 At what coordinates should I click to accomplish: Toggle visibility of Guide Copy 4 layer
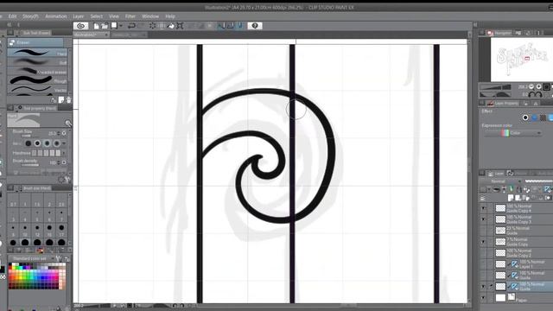pyautogui.click(x=484, y=208)
